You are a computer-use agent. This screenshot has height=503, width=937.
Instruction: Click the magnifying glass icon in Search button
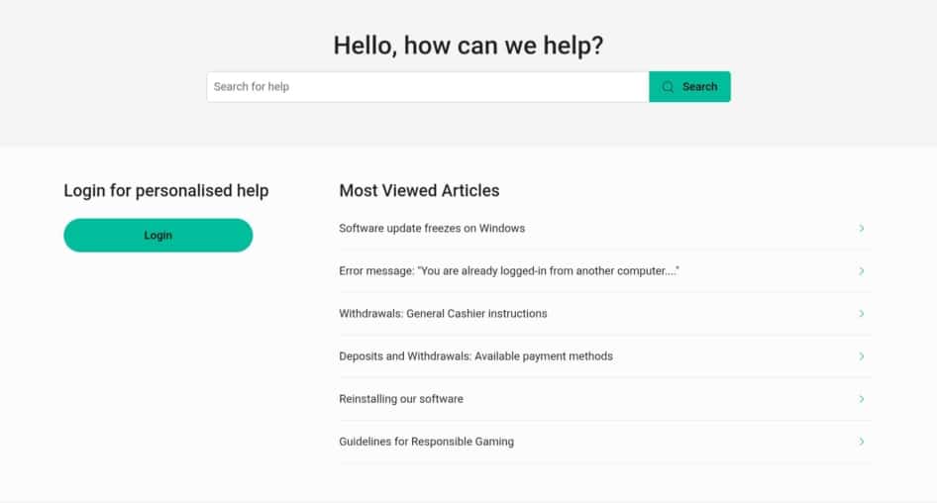tap(669, 87)
